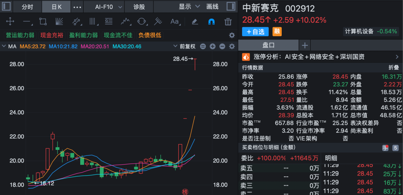Click the +自选 button

click(255, 32)
